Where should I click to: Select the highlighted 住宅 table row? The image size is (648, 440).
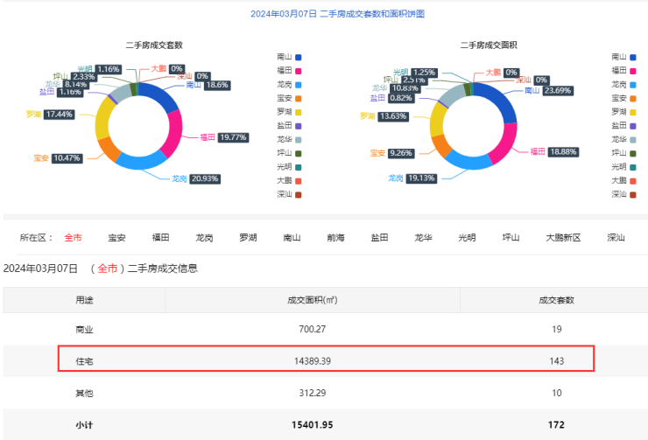[x=326, y=360]
